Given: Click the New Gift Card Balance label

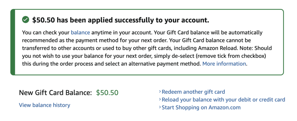Looking at the screenshot, I should 55,93.
